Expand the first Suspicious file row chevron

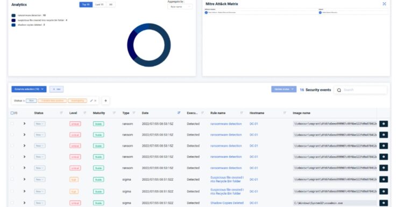(24, 180)
